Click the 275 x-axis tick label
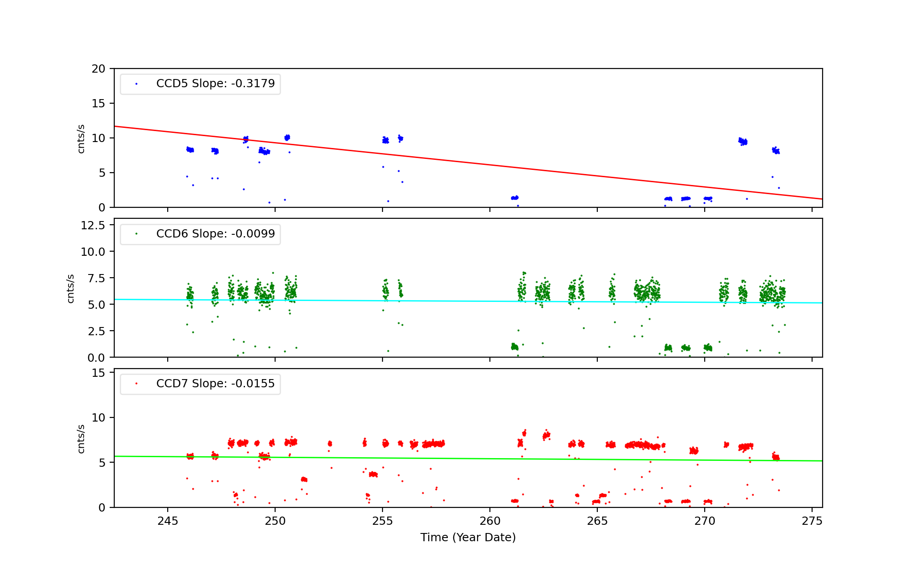 [x=812, y=521]
